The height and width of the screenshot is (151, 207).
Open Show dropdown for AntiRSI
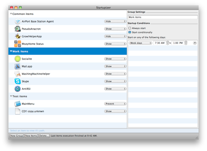(115, 89)
